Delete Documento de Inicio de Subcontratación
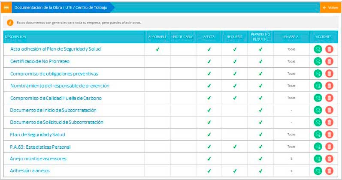Image resolution: width=342 pixels, height=180 pixels. 330,110
